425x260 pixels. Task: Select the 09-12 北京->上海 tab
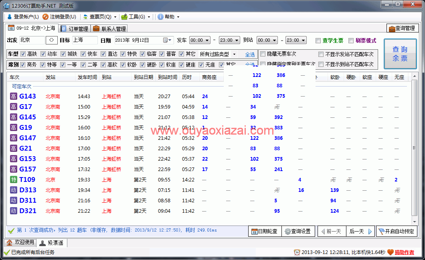click(x=31, y=28)
